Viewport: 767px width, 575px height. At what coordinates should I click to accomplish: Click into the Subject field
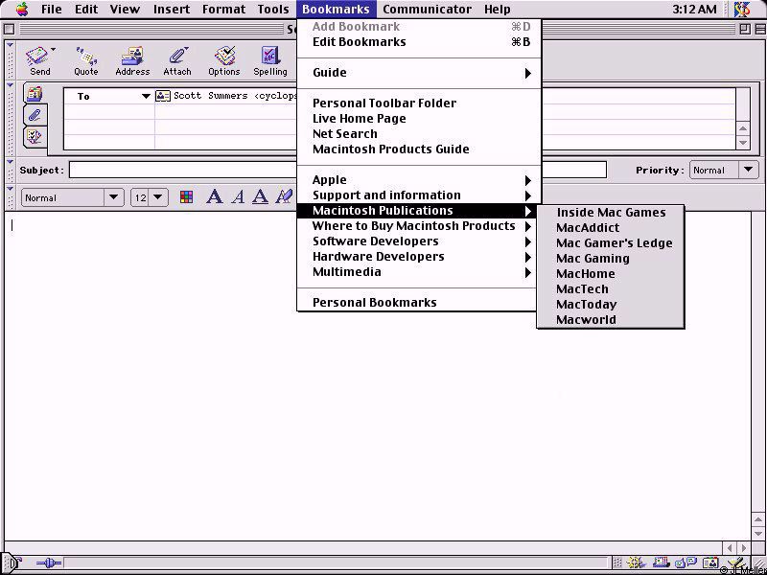tap(337, 171)
